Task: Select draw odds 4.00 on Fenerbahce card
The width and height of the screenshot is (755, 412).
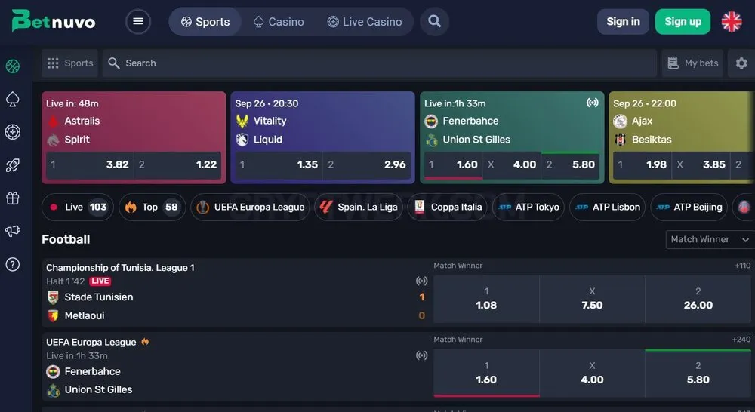Action: click(512, 164)
